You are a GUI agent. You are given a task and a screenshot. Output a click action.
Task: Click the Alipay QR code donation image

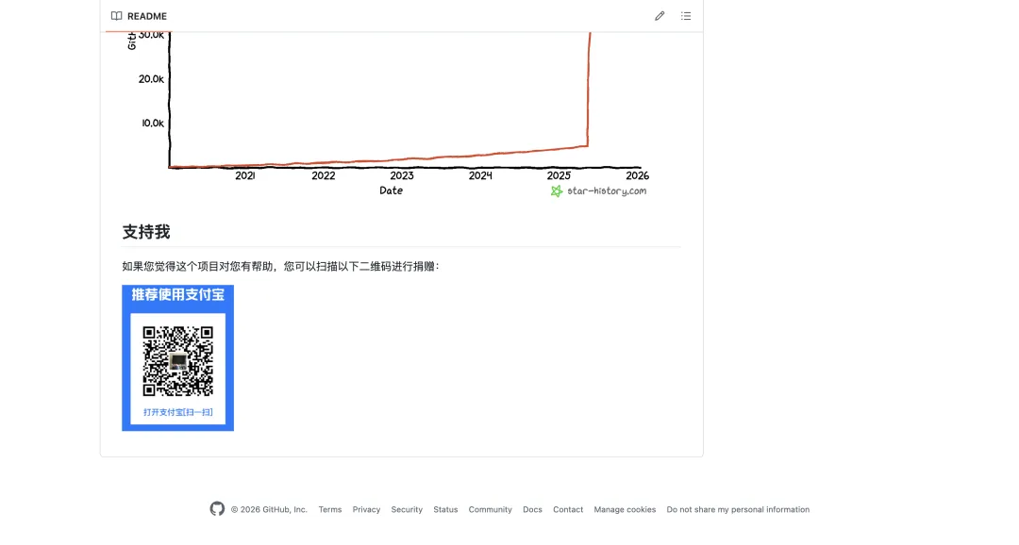pos(178,358)
